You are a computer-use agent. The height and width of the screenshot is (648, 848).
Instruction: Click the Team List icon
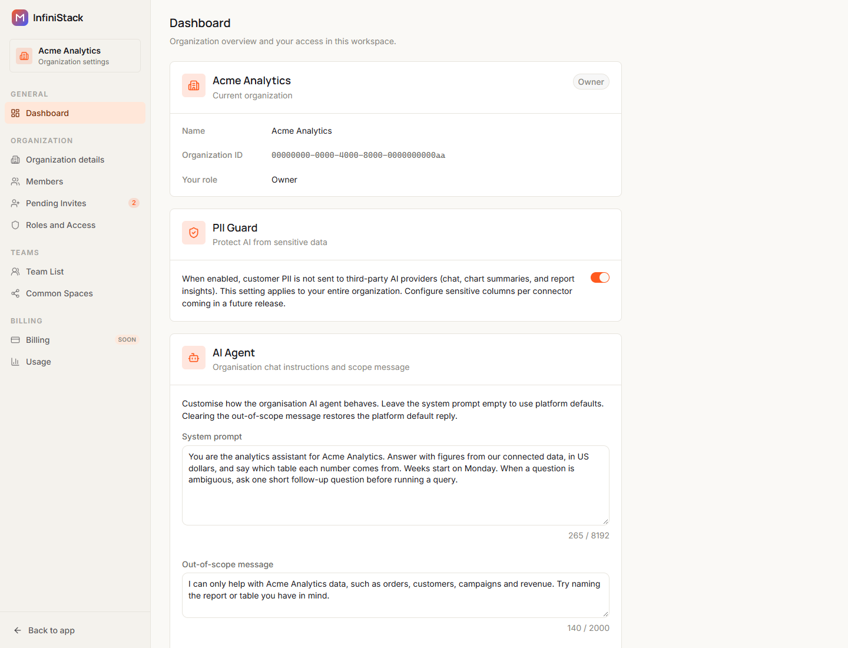click(x=15, y=272)
